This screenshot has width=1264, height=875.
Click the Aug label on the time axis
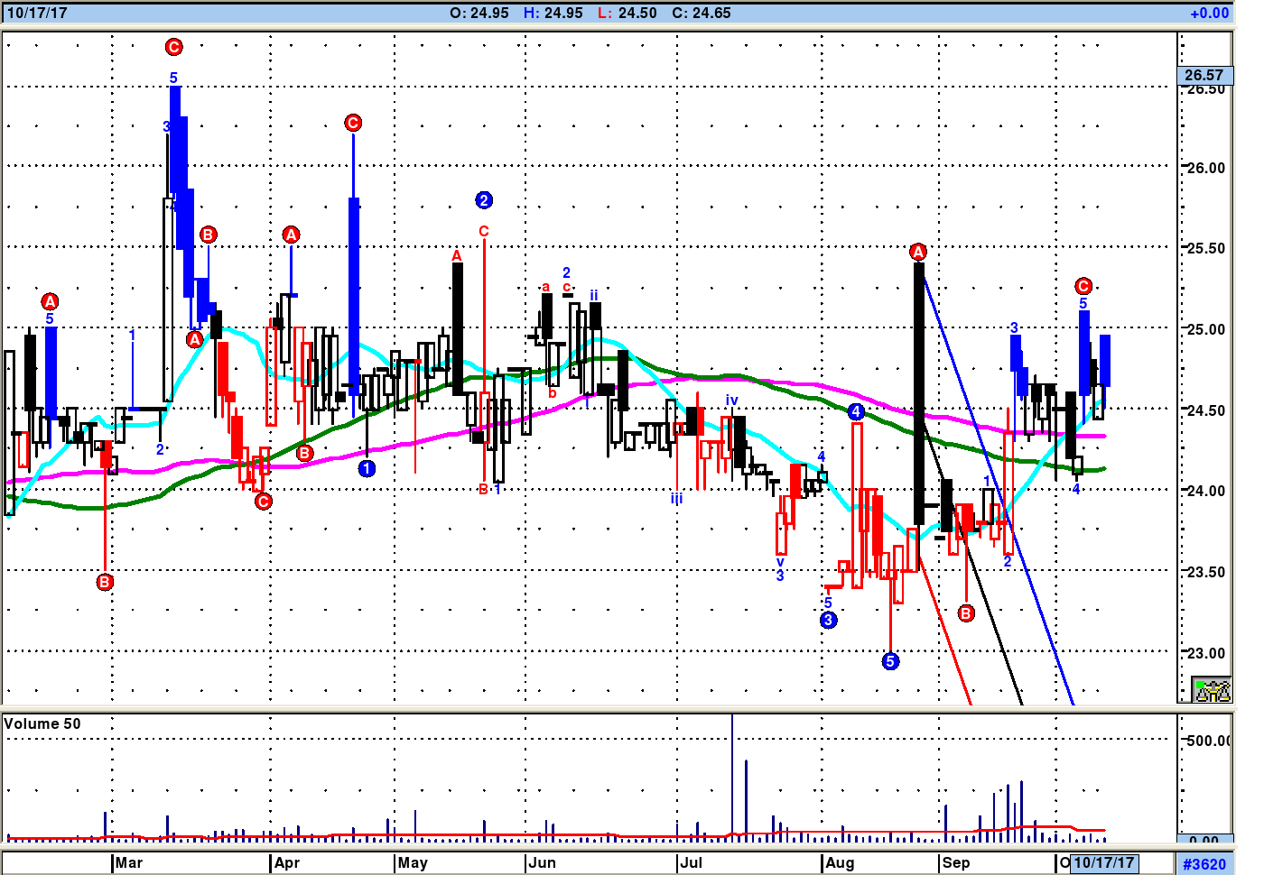point(840,862)
